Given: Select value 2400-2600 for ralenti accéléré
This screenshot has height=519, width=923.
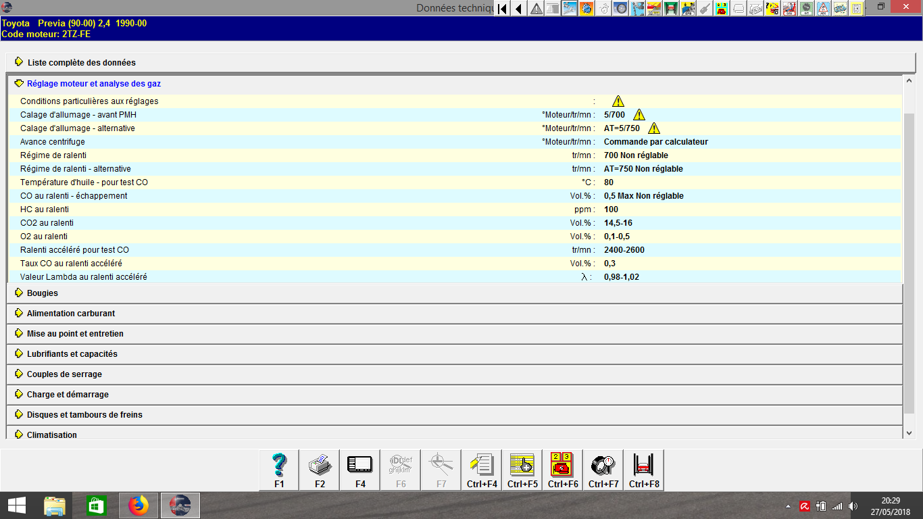Looking at the screenshot, I should coord(624,250).
